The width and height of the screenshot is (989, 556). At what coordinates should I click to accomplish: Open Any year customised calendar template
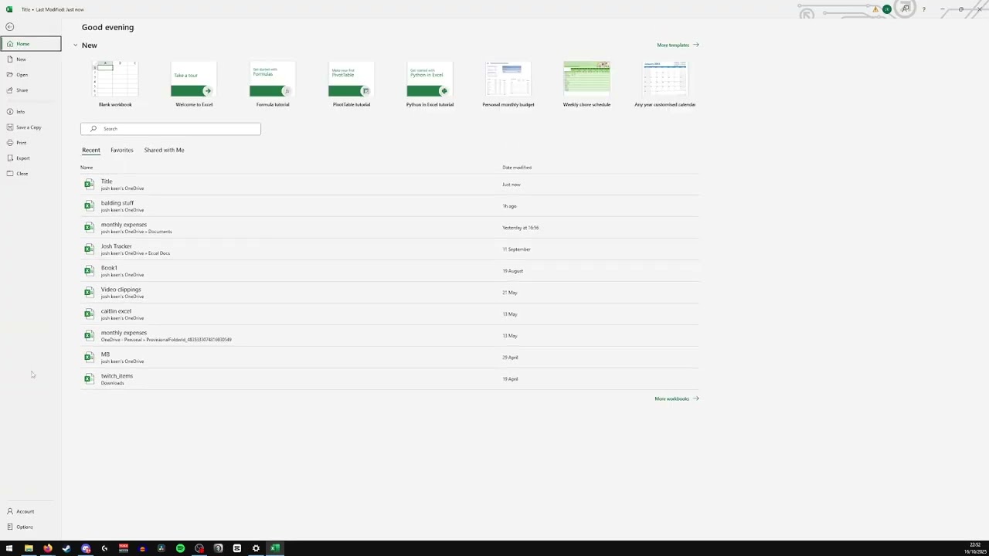pos(665,83)
